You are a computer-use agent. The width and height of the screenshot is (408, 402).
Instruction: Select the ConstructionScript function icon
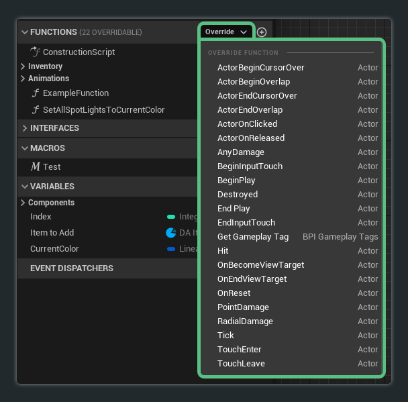36,52
